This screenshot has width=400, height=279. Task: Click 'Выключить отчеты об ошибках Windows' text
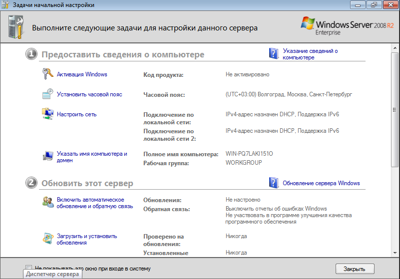click(x=276, y=209)
